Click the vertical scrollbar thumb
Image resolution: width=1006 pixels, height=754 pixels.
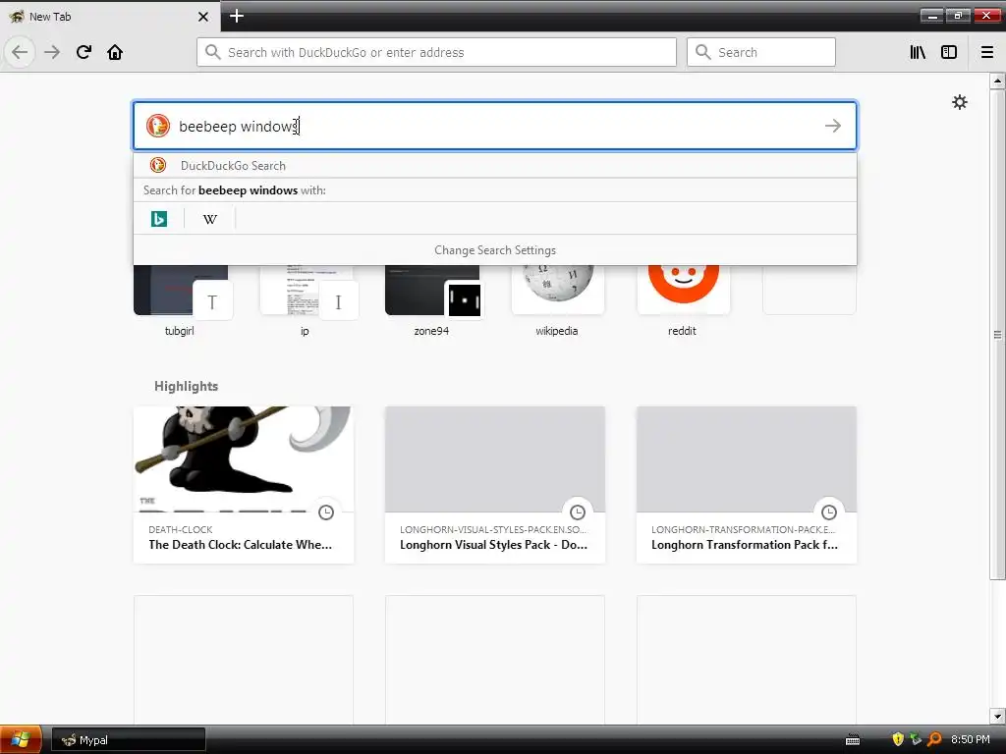(997, 334)
